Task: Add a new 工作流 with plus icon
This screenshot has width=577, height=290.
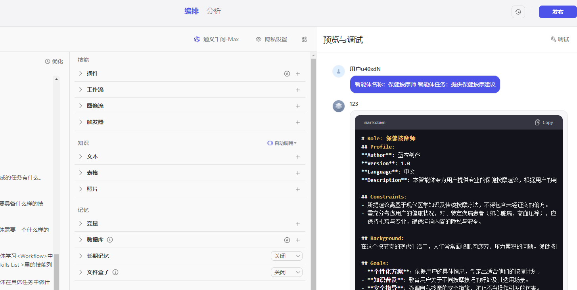Action: tap(298, 90)
